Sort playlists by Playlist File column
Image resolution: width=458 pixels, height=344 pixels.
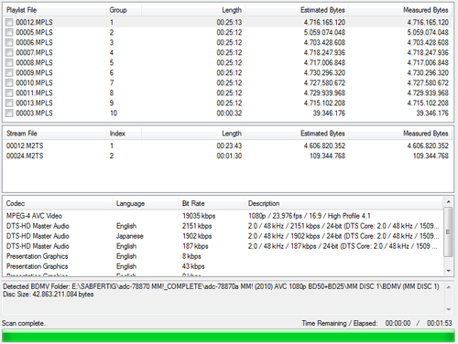(x=55, y=10)
